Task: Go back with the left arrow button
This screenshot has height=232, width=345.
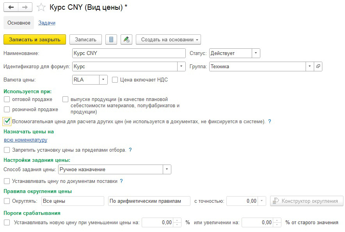Action: 11,7
